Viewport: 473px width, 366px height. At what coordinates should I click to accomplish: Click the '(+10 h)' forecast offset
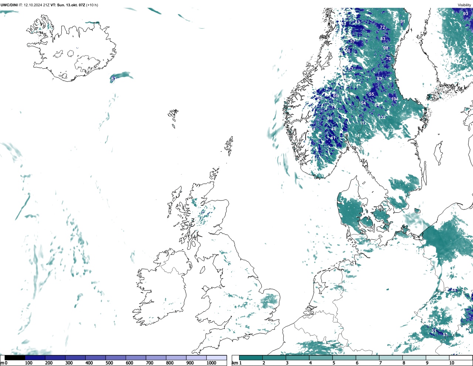[x=92, y=5]
